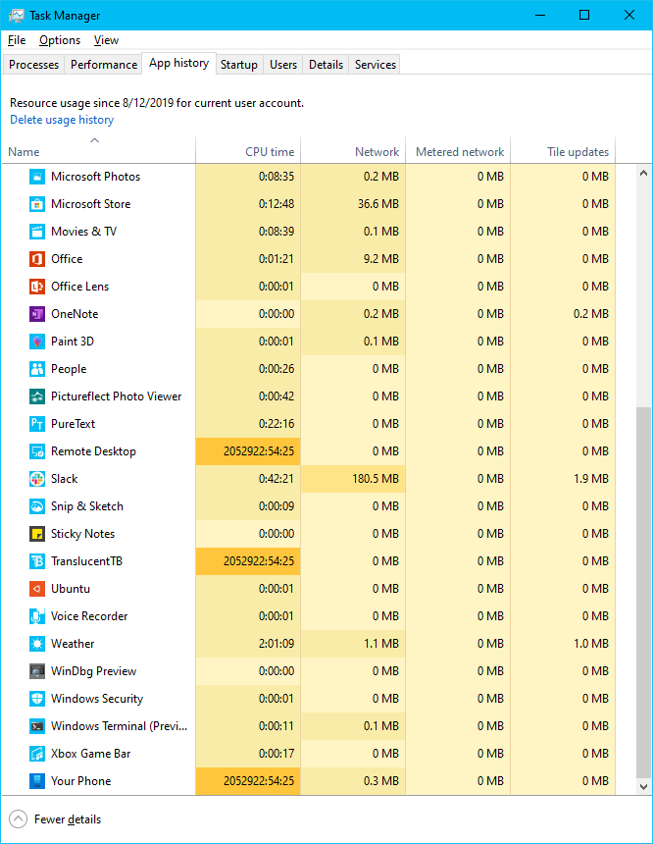
Task: Select the Windows Security shield icon
Action: point(36,699)
